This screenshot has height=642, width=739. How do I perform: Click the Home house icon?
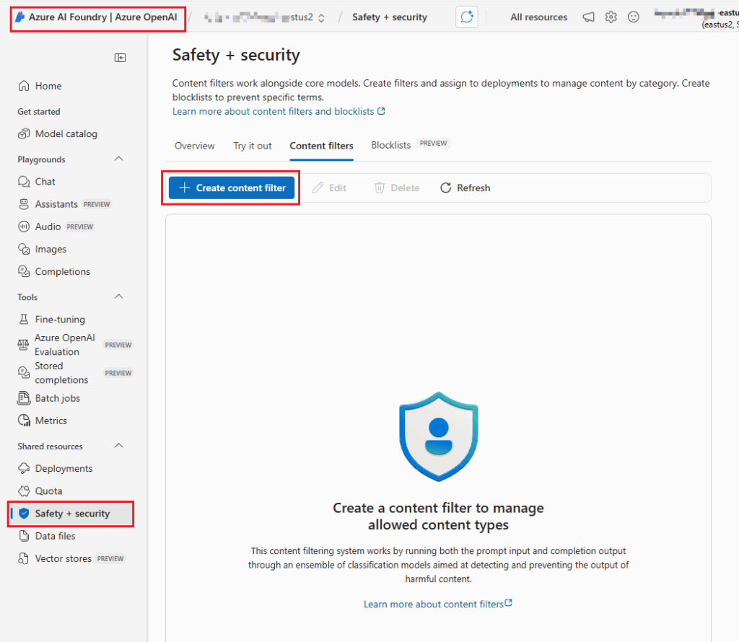(24, 86)
